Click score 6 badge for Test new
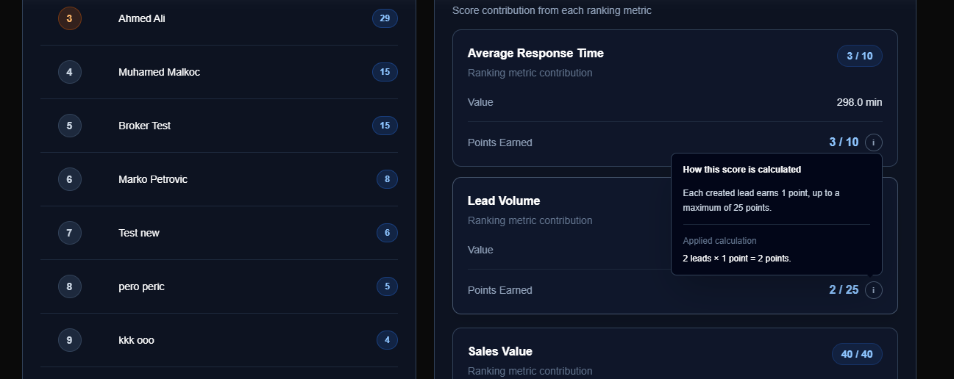The image size is (954, 379). tap(387, 233)
